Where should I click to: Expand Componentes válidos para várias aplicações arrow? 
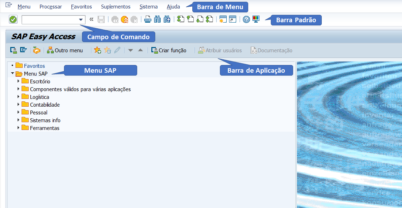[x=18, y=89]
